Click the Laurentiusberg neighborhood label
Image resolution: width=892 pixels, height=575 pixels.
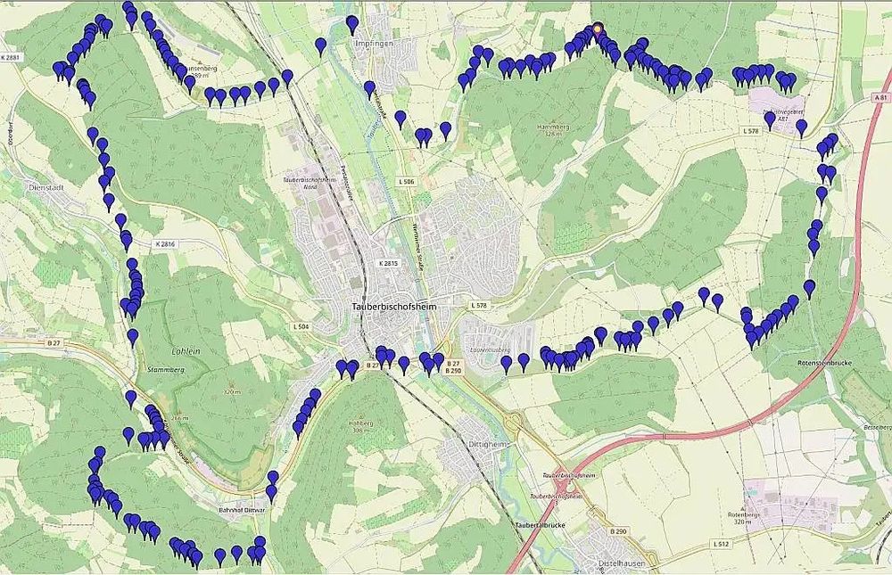pyautogui.click(x=489, y=349)
